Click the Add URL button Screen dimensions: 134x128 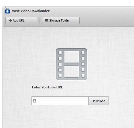21,20
